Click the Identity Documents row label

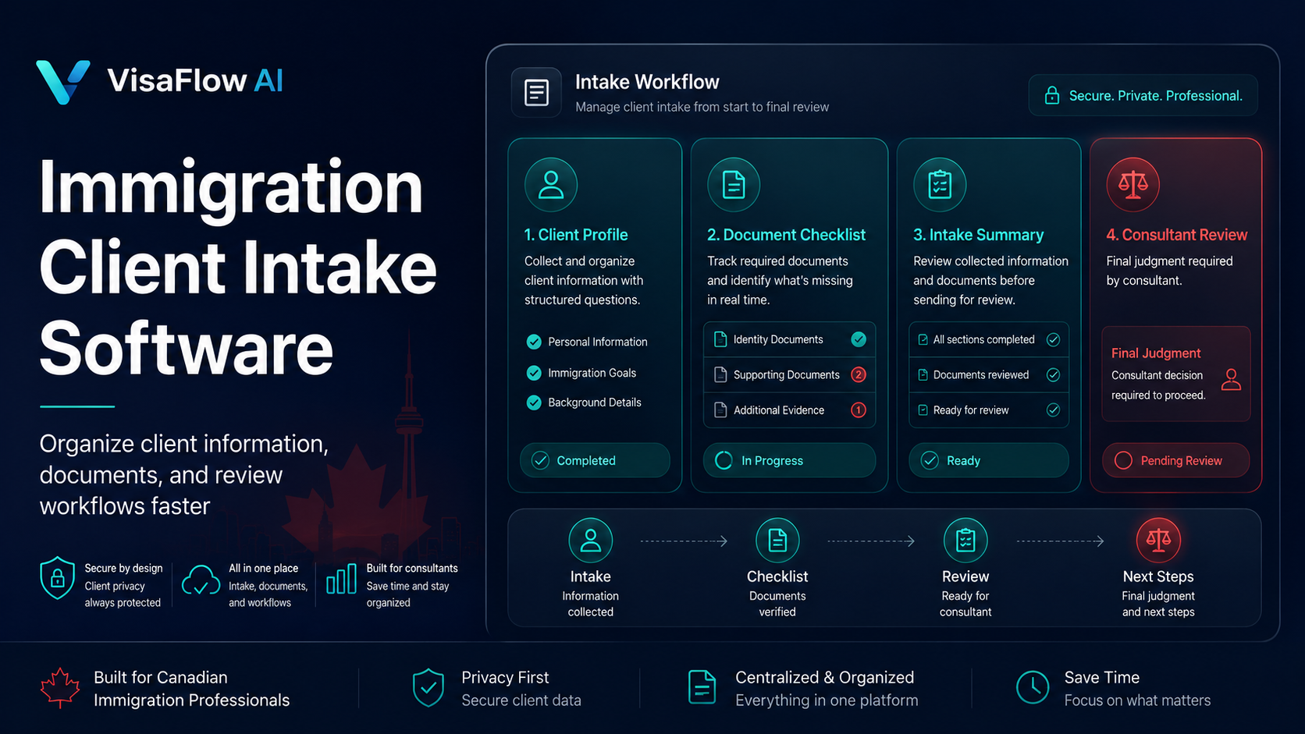778,339
